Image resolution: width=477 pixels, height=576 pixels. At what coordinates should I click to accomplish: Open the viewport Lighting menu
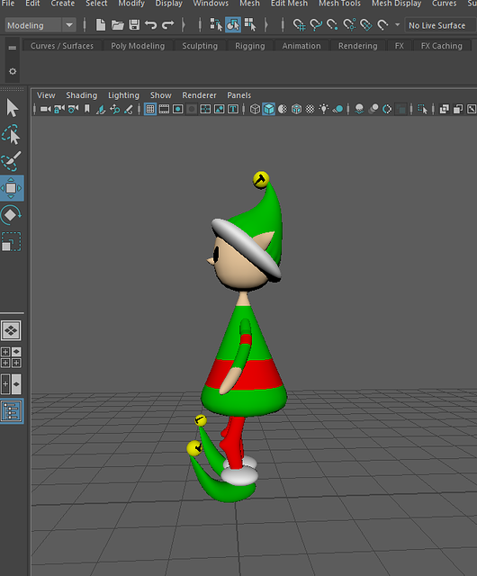point(123,95)
